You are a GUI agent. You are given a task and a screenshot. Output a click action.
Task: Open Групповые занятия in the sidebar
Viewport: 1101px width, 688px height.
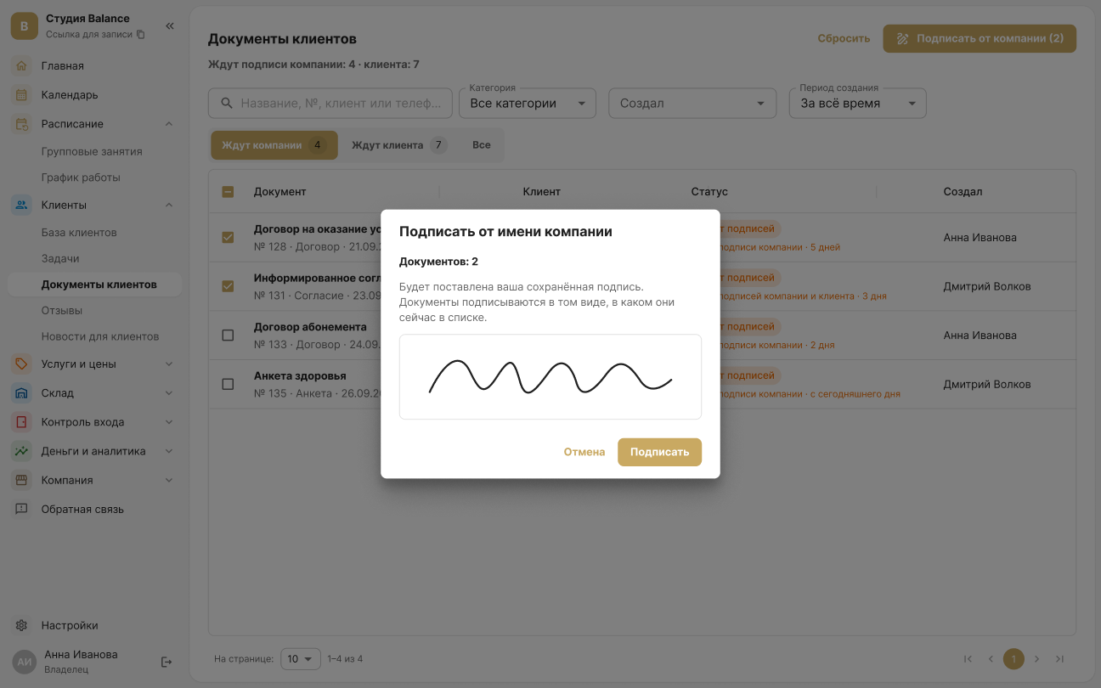pos(92,151)
